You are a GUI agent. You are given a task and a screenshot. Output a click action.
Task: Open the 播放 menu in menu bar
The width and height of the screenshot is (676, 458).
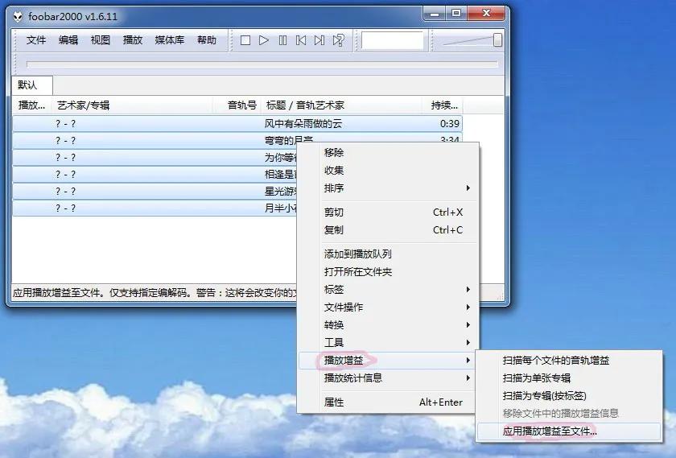pyautogui.click(x=132, y=40)
